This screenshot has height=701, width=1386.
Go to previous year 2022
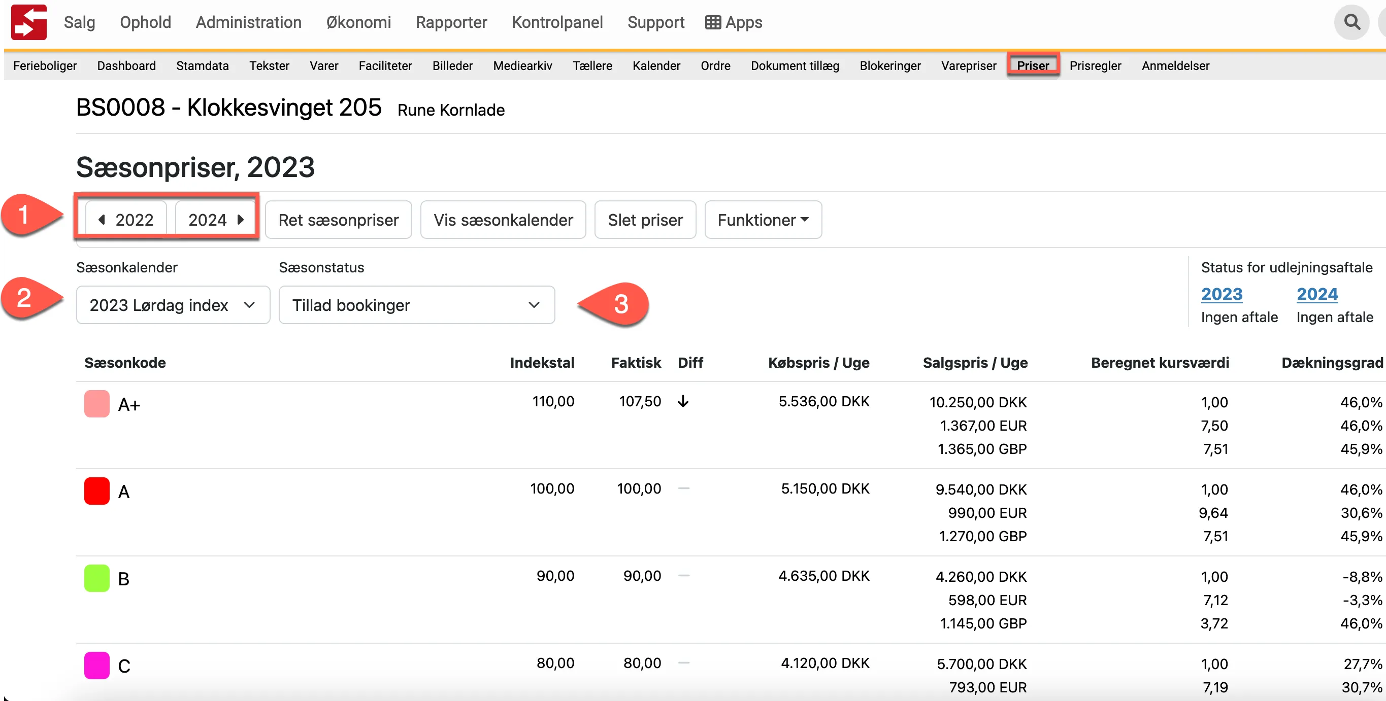126,219
